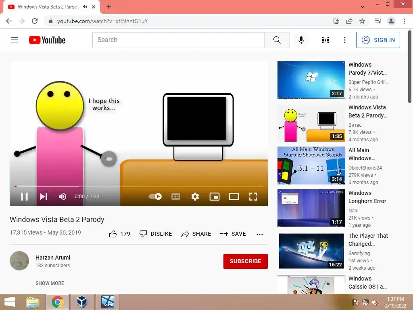Click the network tray icon

pos(365,303)
